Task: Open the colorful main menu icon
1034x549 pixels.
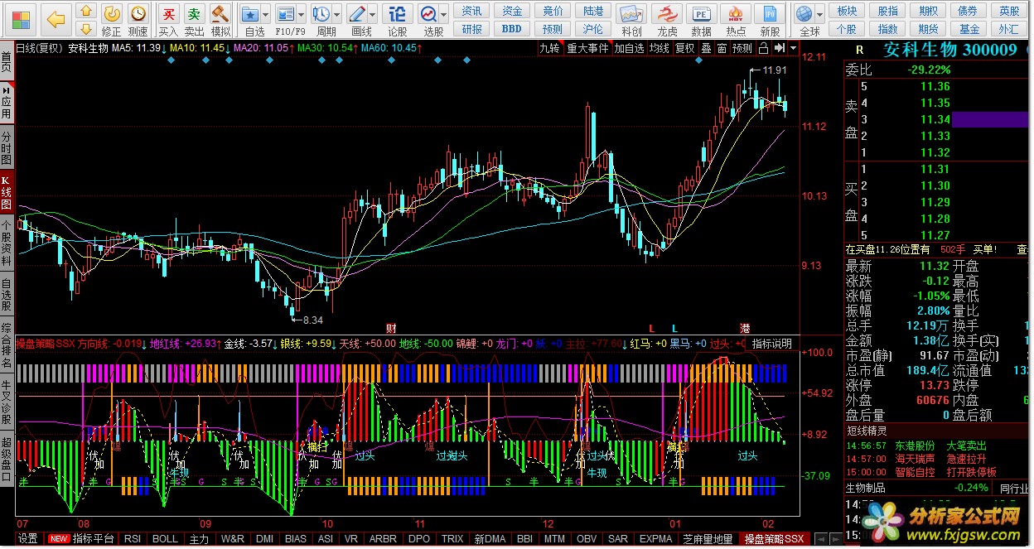Action: pos(22,18)
